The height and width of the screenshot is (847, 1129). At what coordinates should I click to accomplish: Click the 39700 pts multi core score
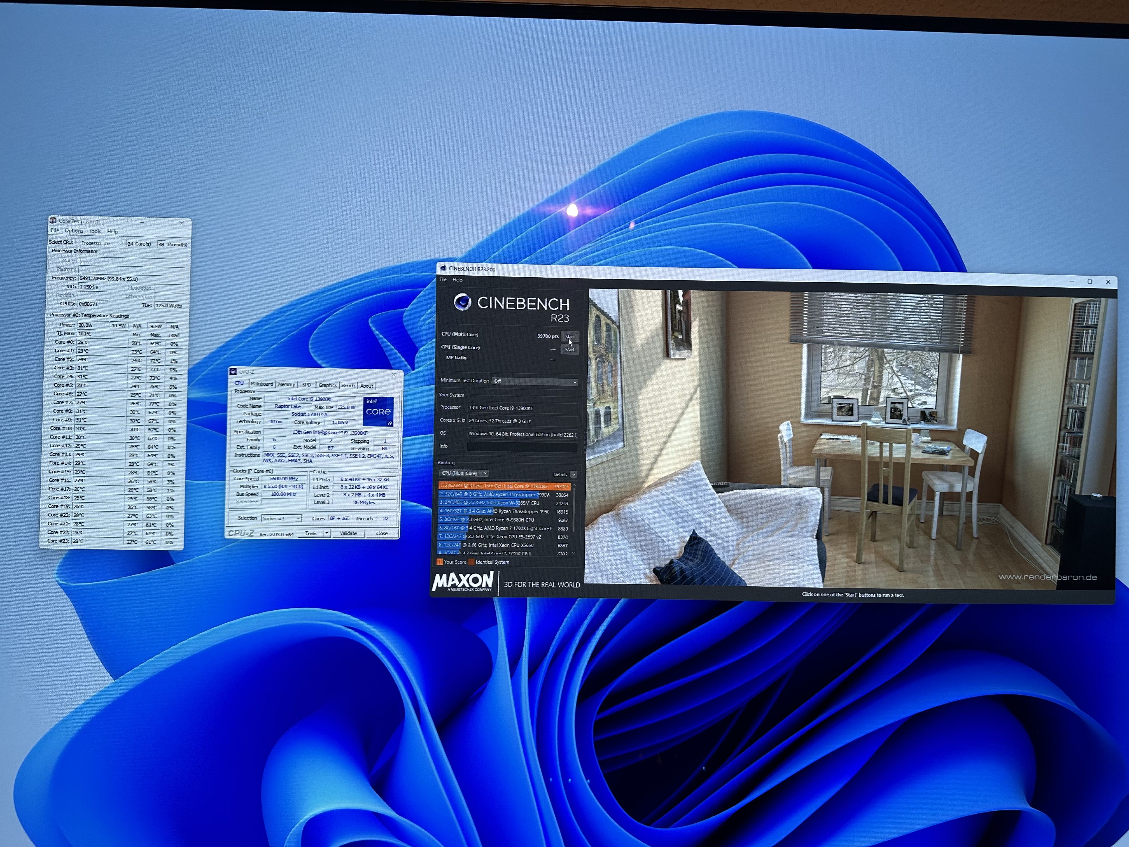548,336
